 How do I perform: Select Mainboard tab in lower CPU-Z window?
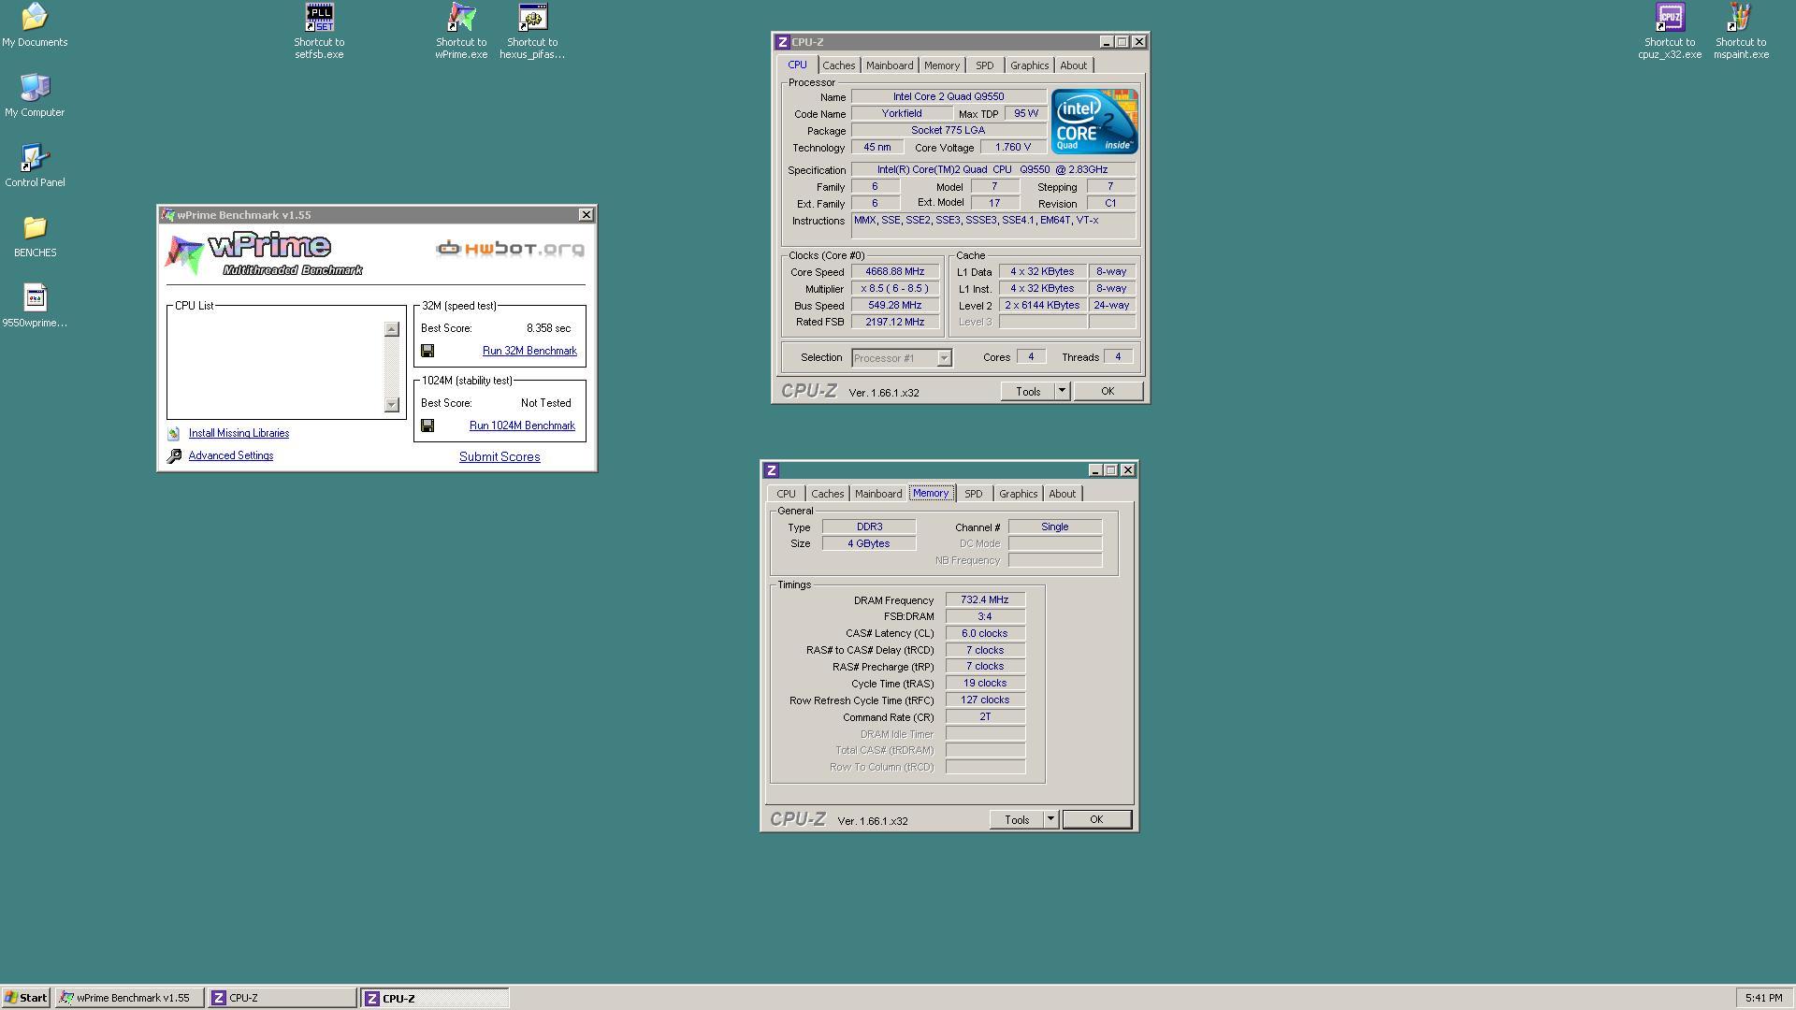(x=877, y=494)
